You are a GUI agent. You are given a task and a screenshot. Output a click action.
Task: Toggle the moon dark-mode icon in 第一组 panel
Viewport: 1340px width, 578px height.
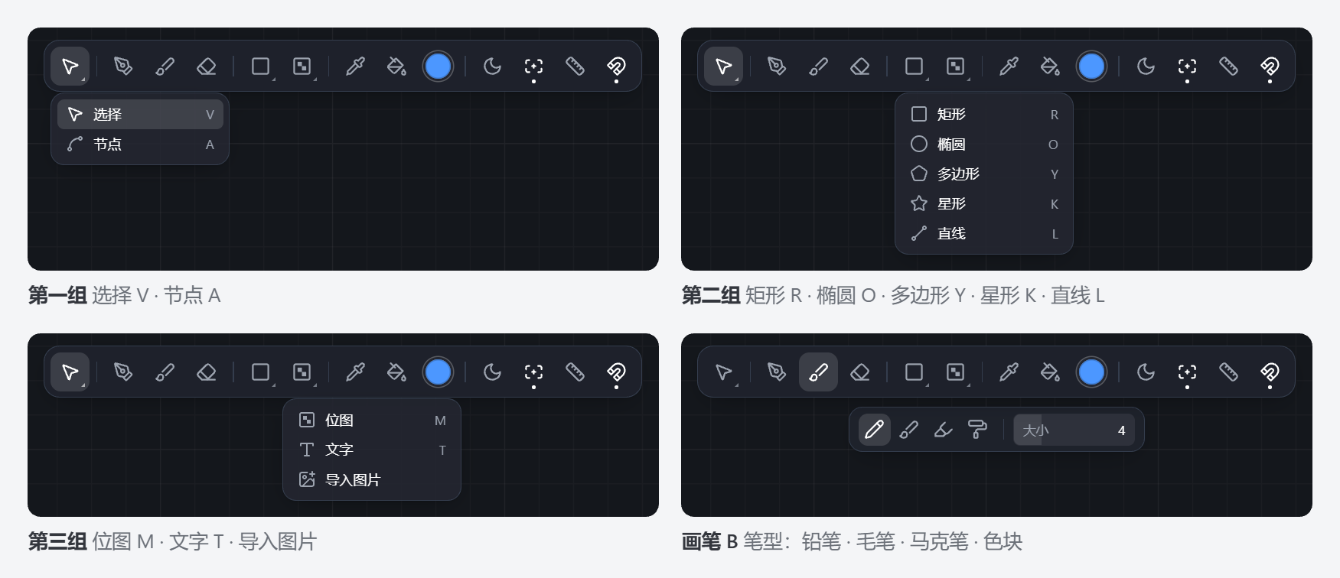[x=492, y=67]
